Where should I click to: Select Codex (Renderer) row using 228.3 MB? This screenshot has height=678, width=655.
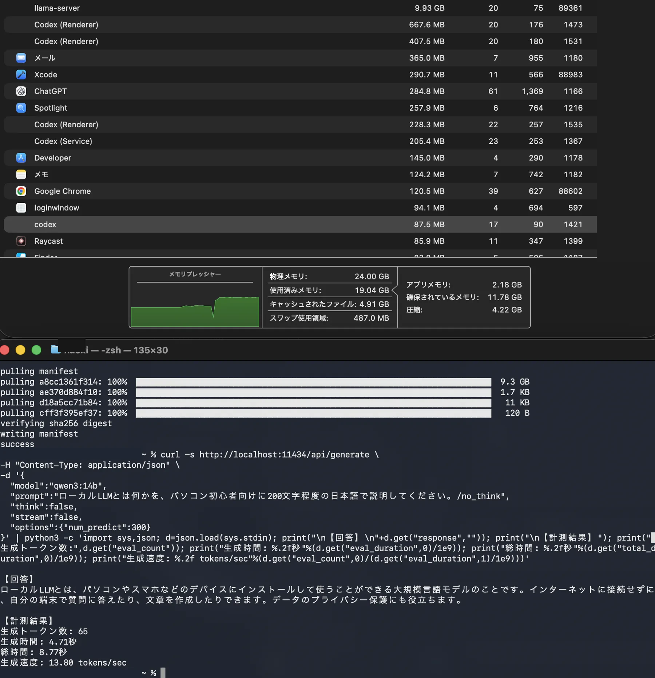(300, 124)
